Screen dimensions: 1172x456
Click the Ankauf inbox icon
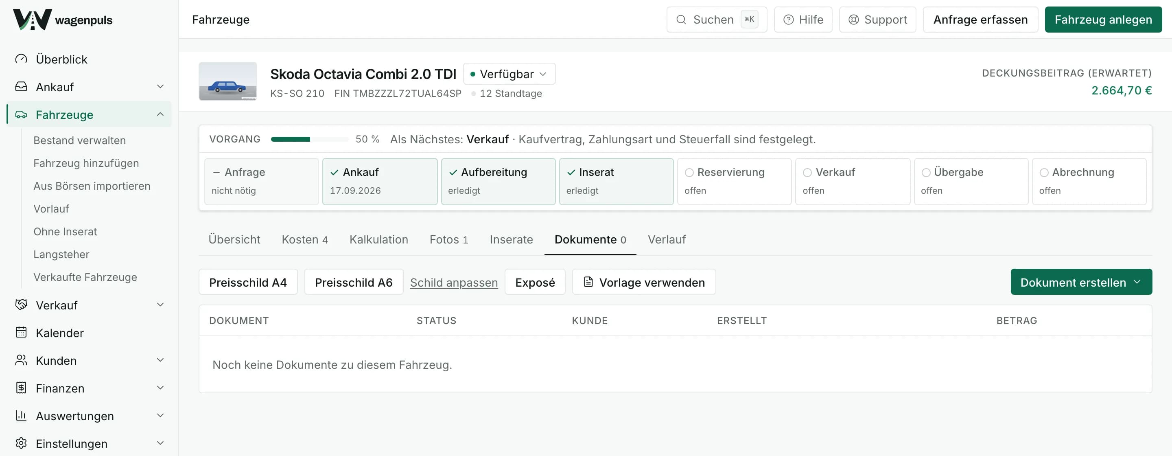[x=21, y=86]
